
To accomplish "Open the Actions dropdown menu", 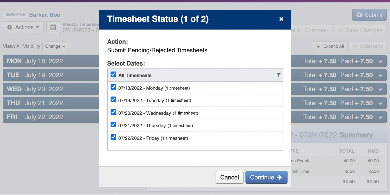I will [23, 27].
